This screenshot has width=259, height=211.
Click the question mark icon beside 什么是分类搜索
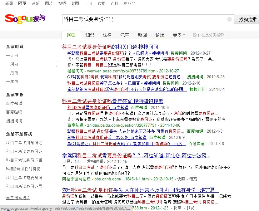[x=194, y=35]
